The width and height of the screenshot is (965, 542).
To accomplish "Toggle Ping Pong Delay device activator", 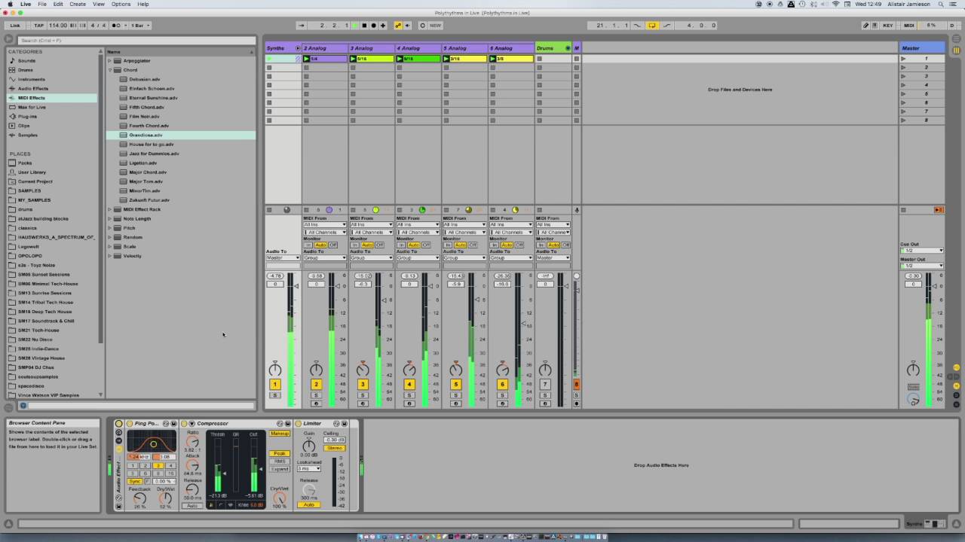I will [x=130, y=423].
